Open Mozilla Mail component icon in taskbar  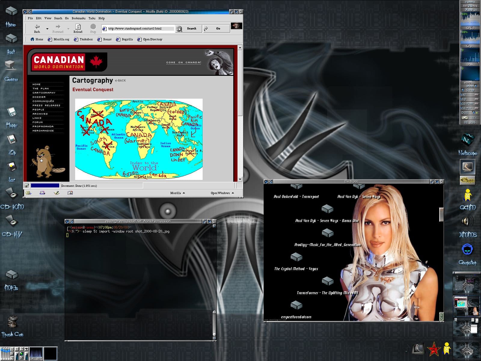click(x=42, y=193)
